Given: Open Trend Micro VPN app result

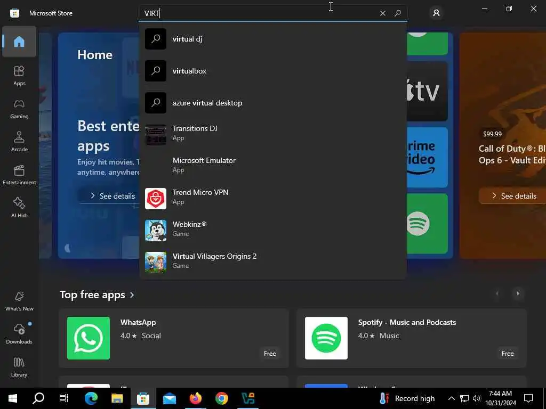Looking at the screenshot, I should [x=272, y=199].
